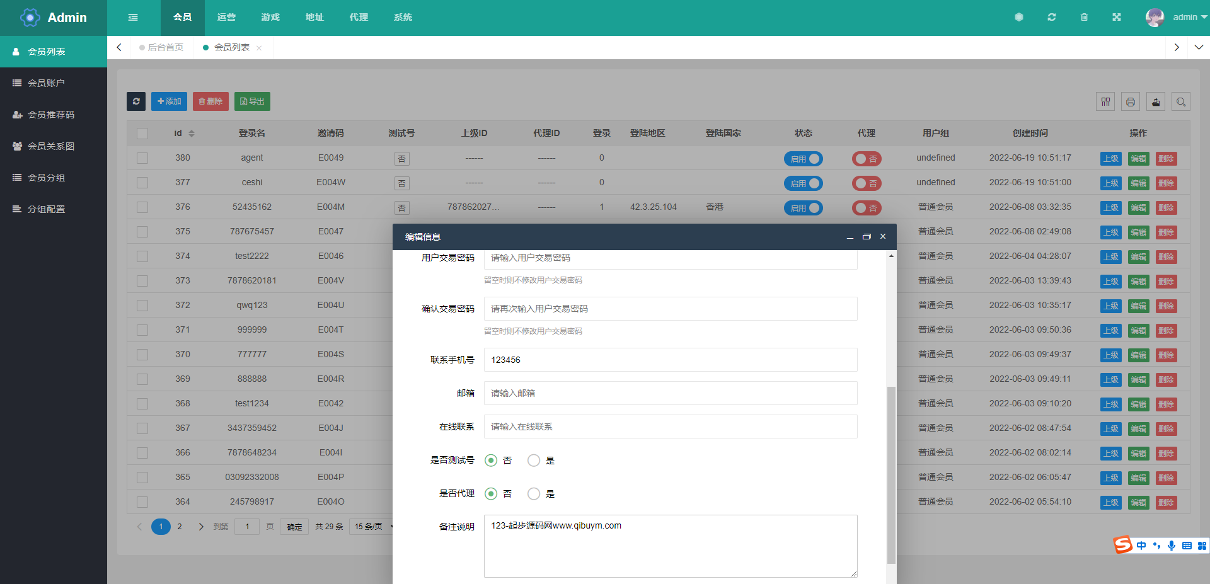Click the blue 添加 button
This screenshot has height=584, width=1210.
[169, 101]
